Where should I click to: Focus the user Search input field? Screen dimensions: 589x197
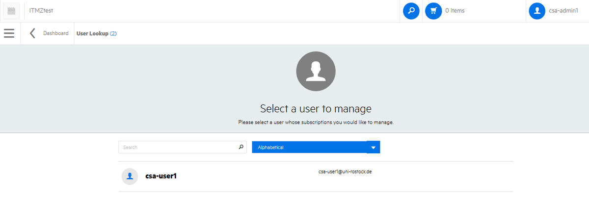pyautogui.click(x=182, y=147)
